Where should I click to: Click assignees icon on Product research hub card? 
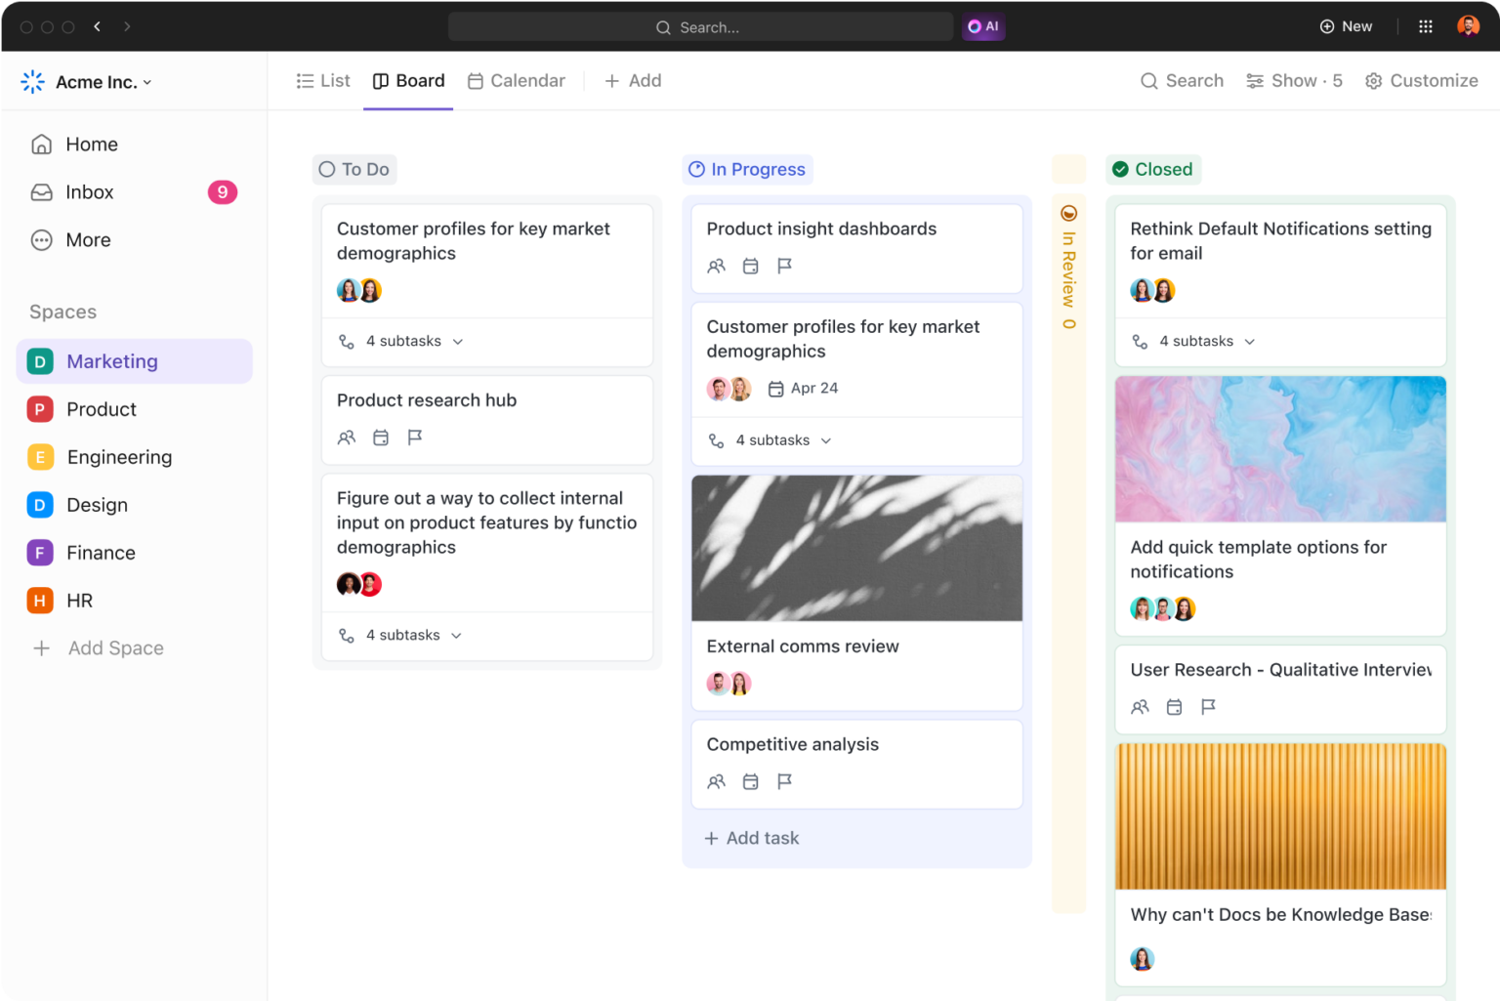point(347,438)
